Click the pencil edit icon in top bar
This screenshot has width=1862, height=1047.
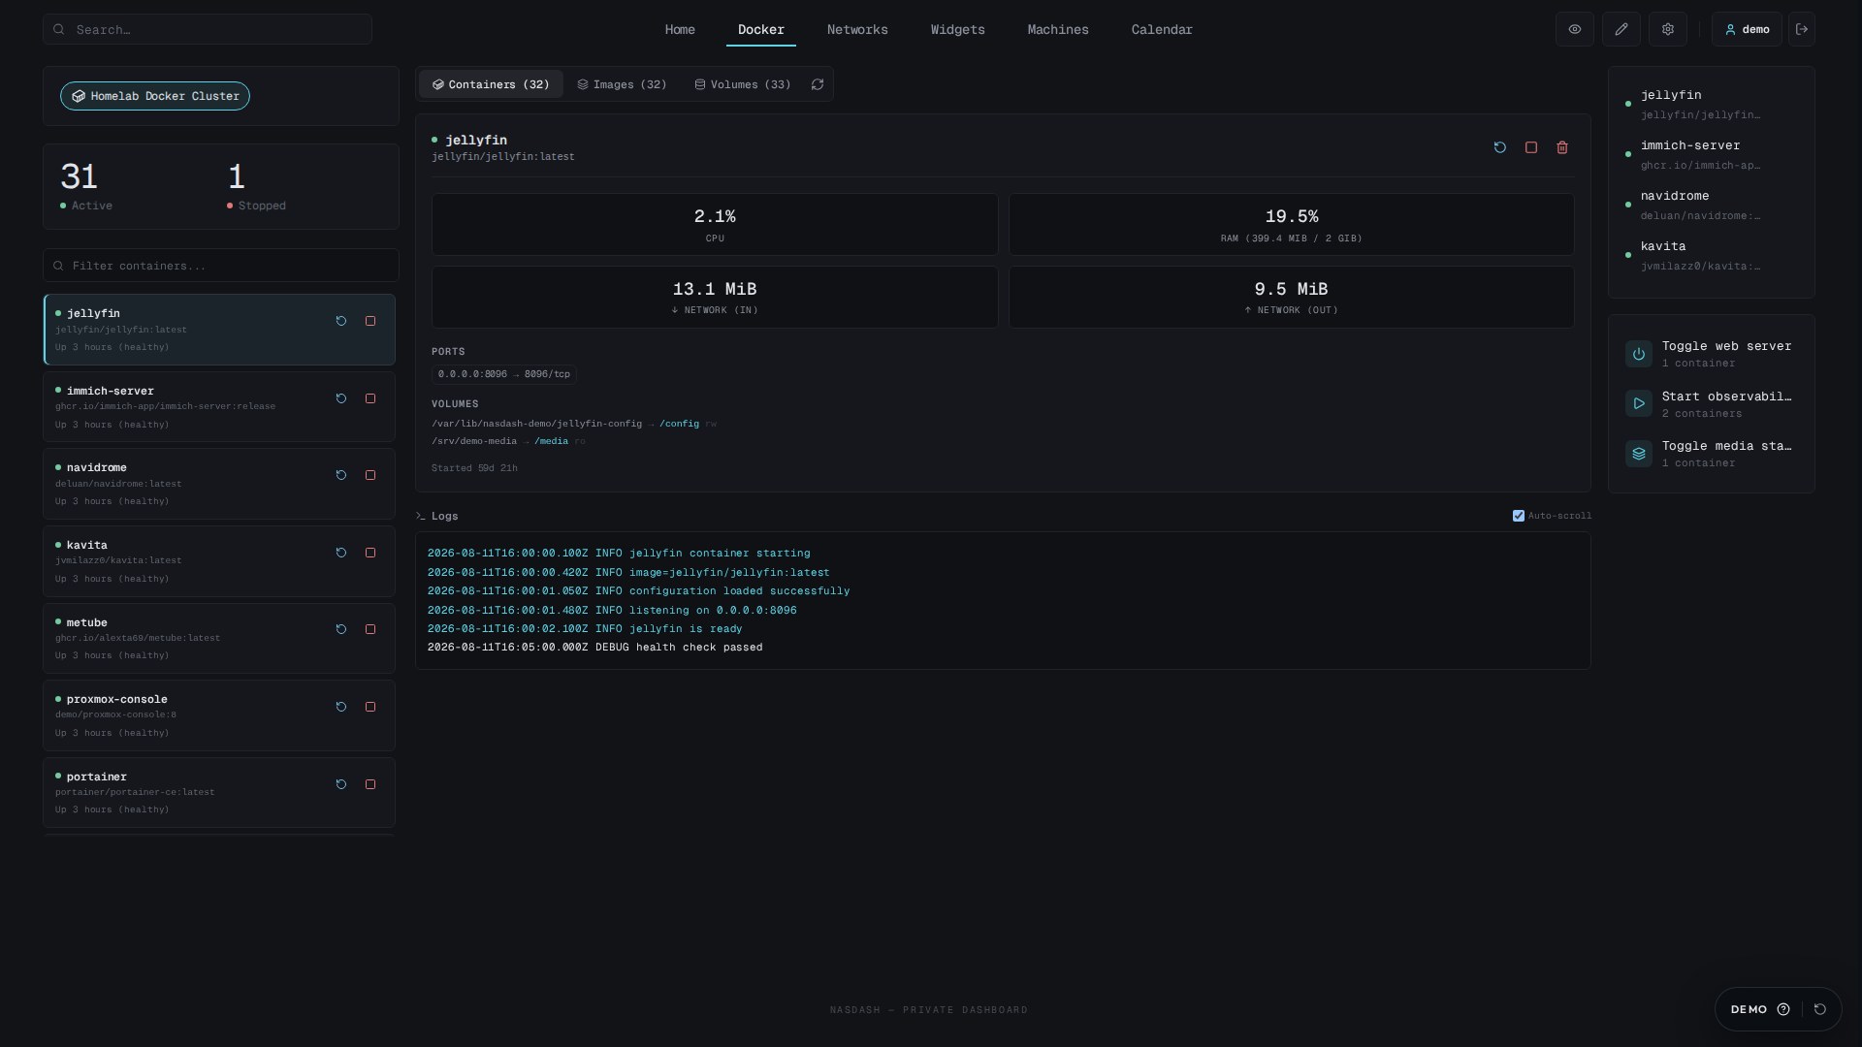pos(1621,29)
